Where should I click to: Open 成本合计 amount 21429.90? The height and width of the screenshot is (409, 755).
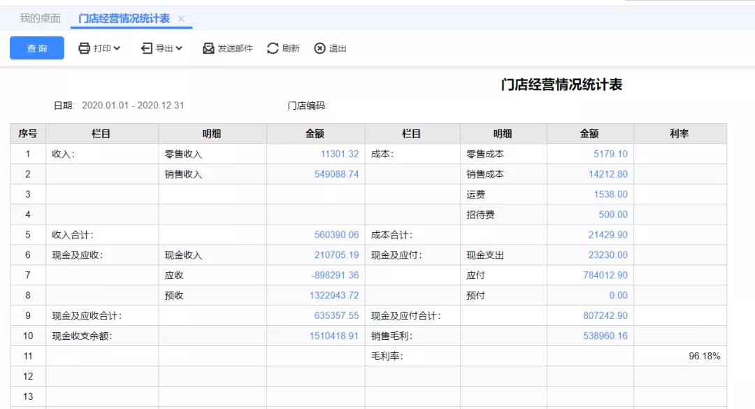[608, 235]
